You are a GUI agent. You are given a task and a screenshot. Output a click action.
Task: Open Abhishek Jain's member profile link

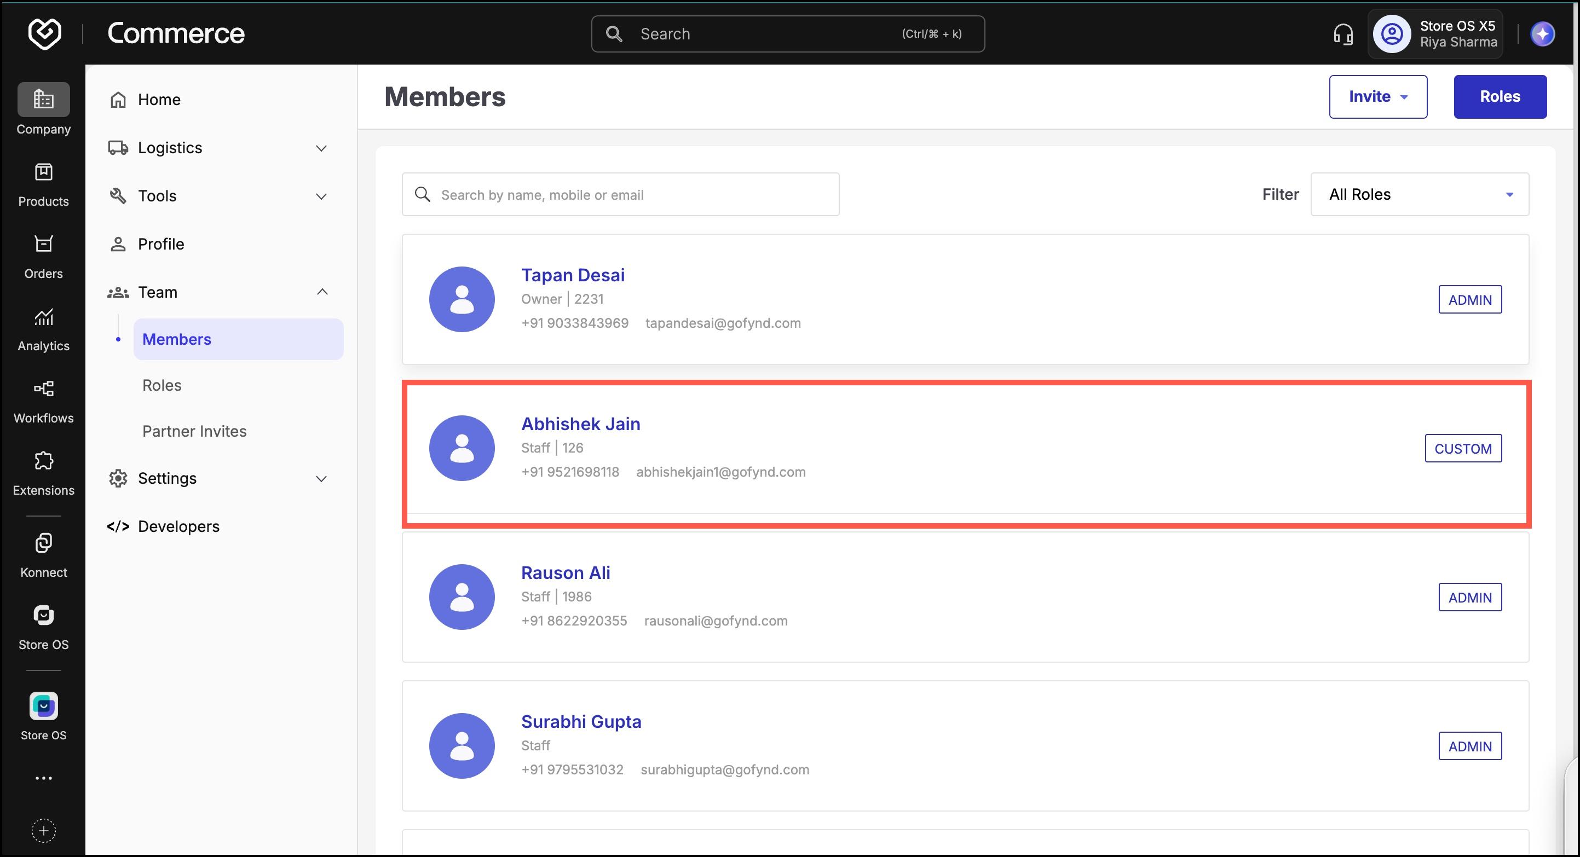[x=580, y=424]
